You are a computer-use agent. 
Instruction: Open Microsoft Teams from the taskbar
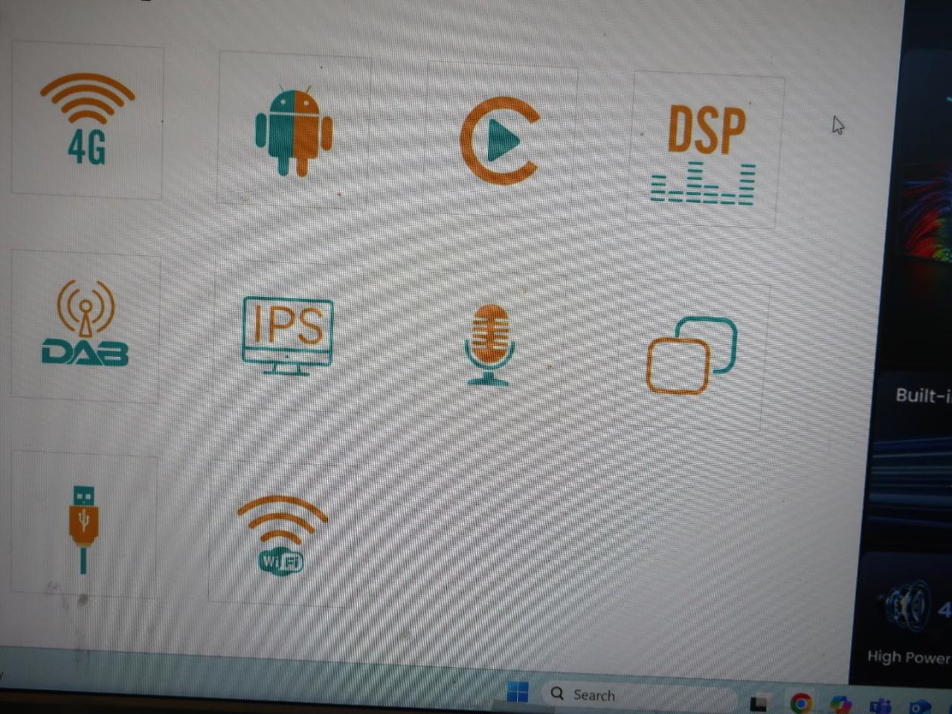(881, 705)
